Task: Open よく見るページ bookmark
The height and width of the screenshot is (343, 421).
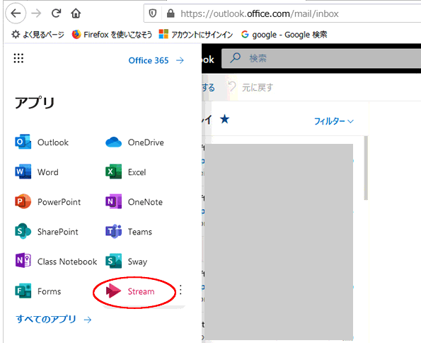Action: (38, 35)
